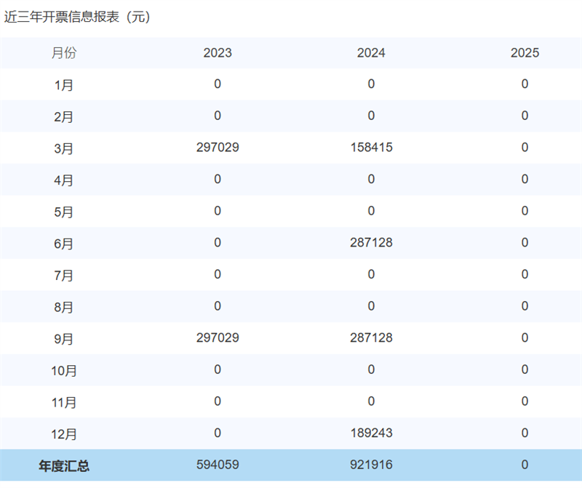
Task: Click the 年度汇总 summary row label
Action: pyautogui.click(x=64, y=463)
